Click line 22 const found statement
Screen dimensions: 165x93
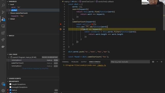tap(88, 57)
